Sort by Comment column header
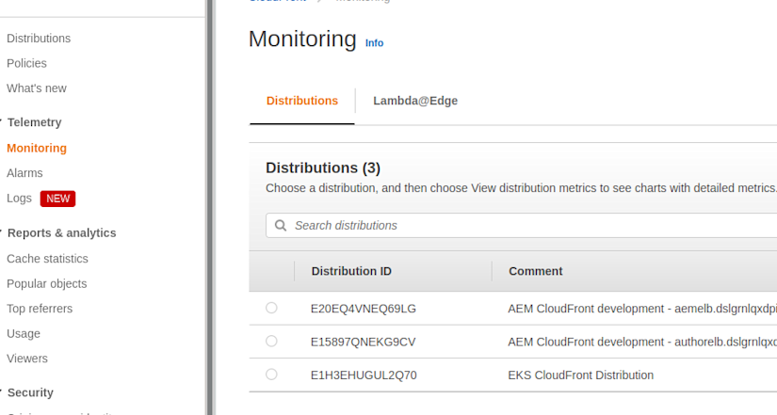Image resolution: width=777 pixels, height=415 pixels. point(536,271)
